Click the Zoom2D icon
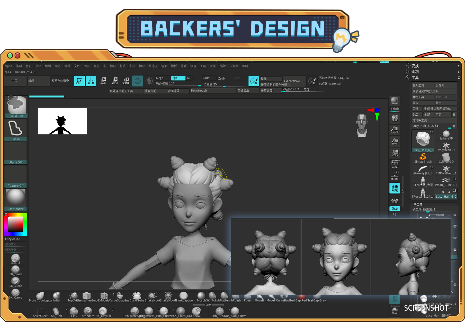This screenshot has width=465, height=322. (x=395, y=130)
